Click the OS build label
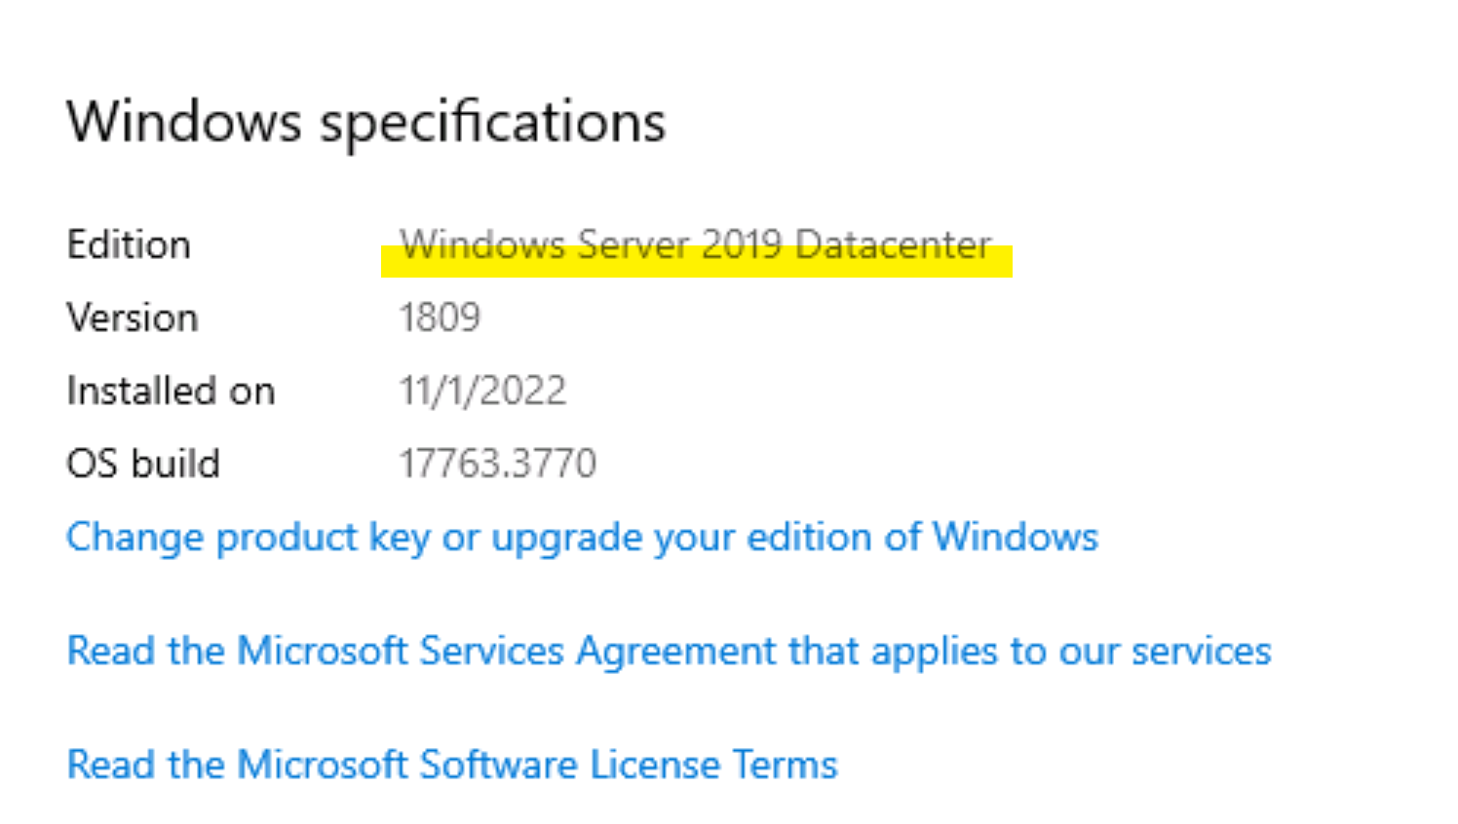This screenshot has height=824, width=1458. tap(143, 464)
